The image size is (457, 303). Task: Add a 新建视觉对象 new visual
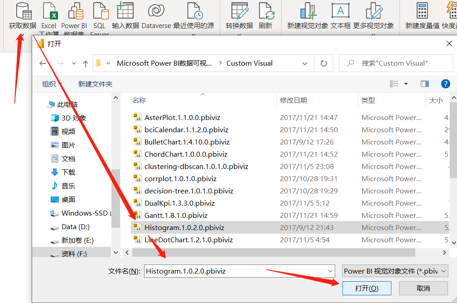point(308,11)
